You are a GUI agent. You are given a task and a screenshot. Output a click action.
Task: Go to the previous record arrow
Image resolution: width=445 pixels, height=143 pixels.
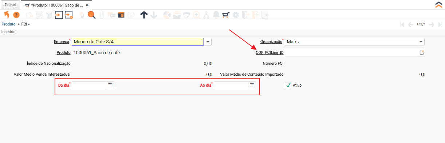point(411,24)
